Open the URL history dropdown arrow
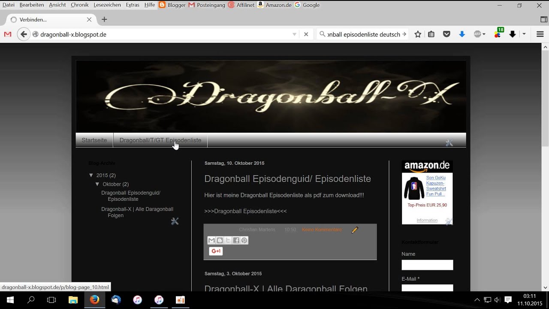549x309 pixels. click(294, 34)
